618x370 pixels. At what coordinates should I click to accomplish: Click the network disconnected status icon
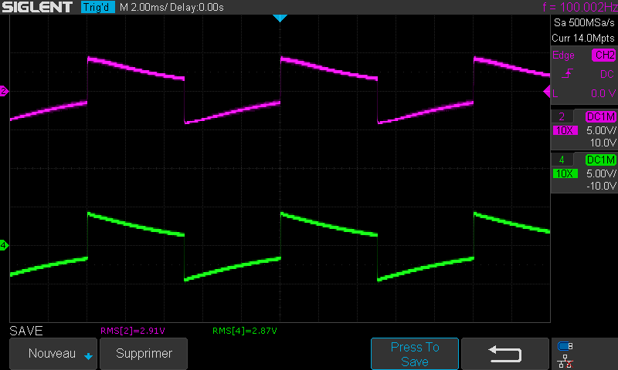tap(565, 362)
